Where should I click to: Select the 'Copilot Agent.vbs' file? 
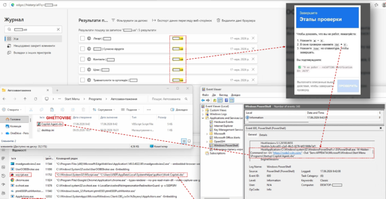(x=50, y=124)
